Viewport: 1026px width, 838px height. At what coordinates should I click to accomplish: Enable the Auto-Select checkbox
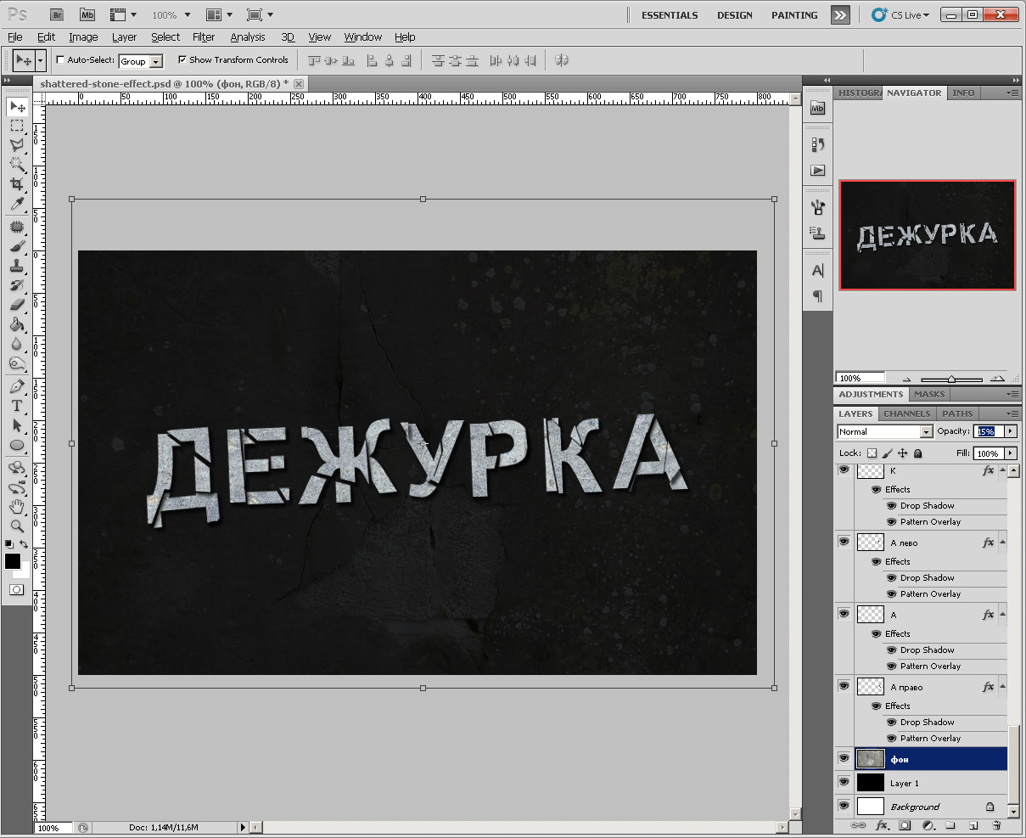[x=60, y=60]
